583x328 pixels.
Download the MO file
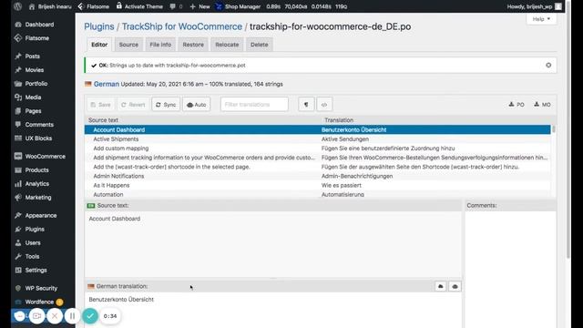(542, 105)
